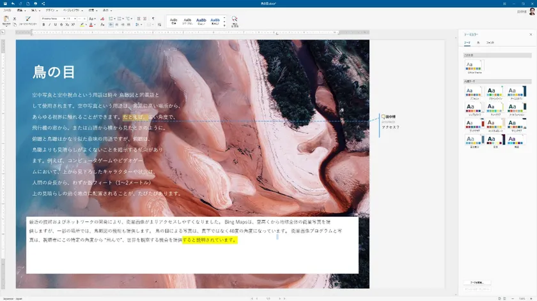Close the theme color panel

coord(531,34)
